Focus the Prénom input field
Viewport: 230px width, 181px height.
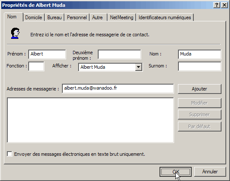click(x=47, y=54)
